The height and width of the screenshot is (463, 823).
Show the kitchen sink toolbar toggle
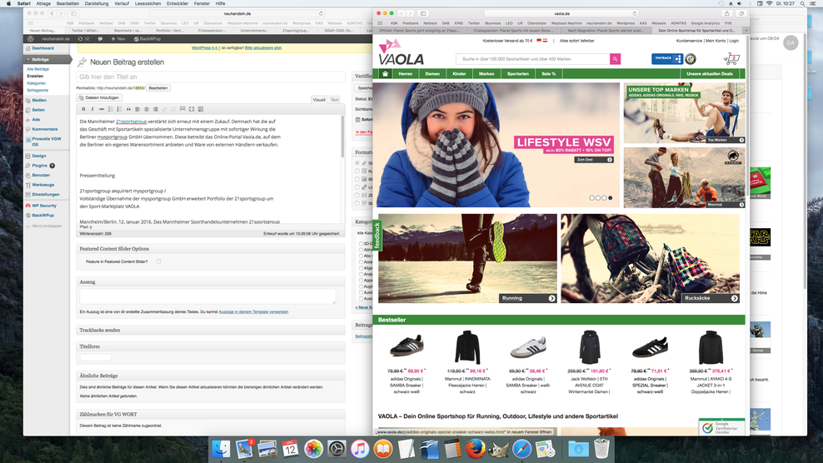pos(201,109)
